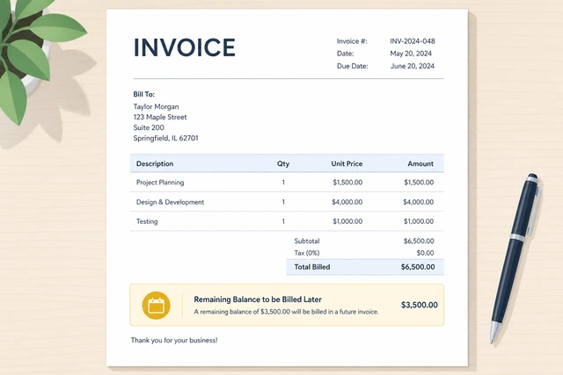Click the INVOICE heading
The width and height of the screenshot is (563, 375).
(x=185, y=47)
